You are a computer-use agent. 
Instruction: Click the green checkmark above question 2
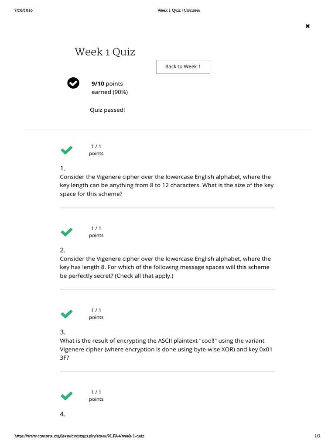tap(67, 232)
